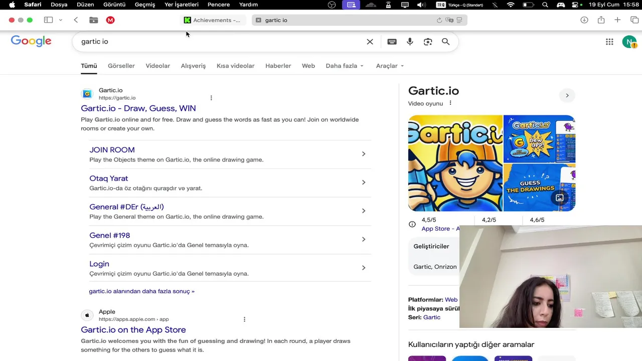Switch to the Kısa videolar tab
This screenshot has height=361, width=642.
click(235, 66)
